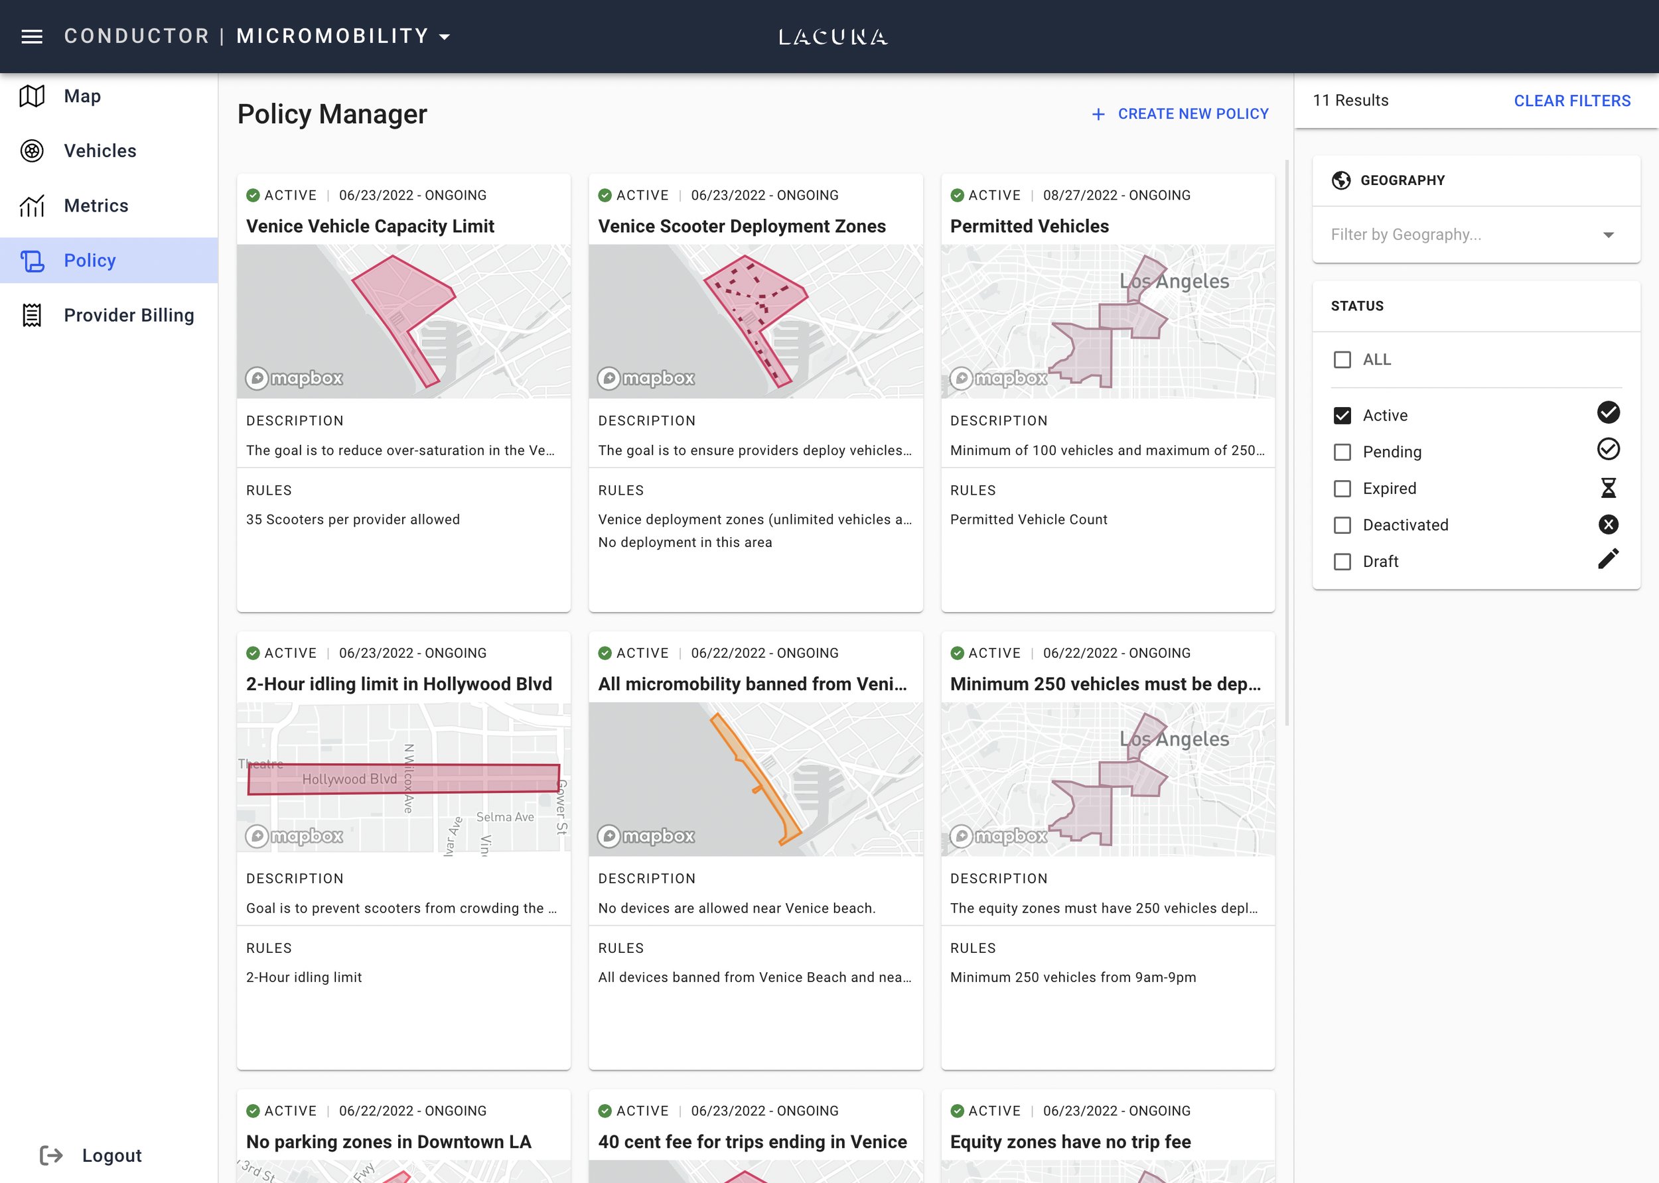Click the Metrics chart icon
1659x1183 pixels.
31,206
